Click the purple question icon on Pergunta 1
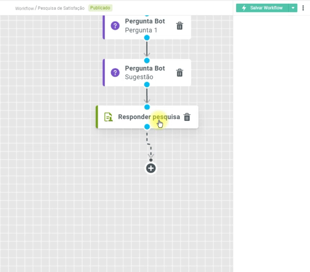 click(115, 26)
